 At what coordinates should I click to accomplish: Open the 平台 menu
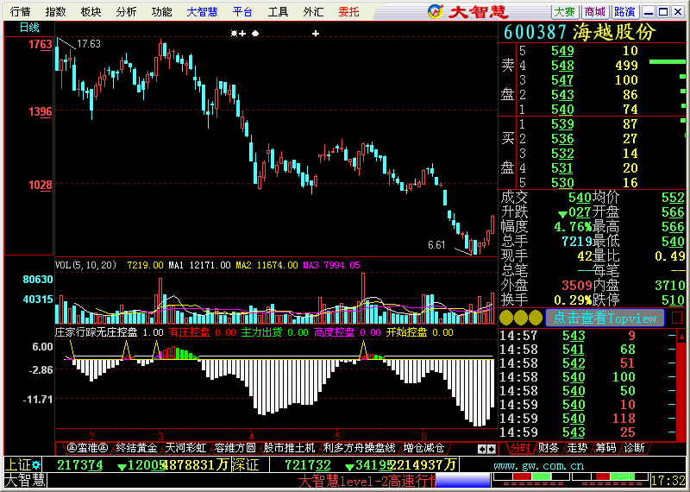pos(242,12)
